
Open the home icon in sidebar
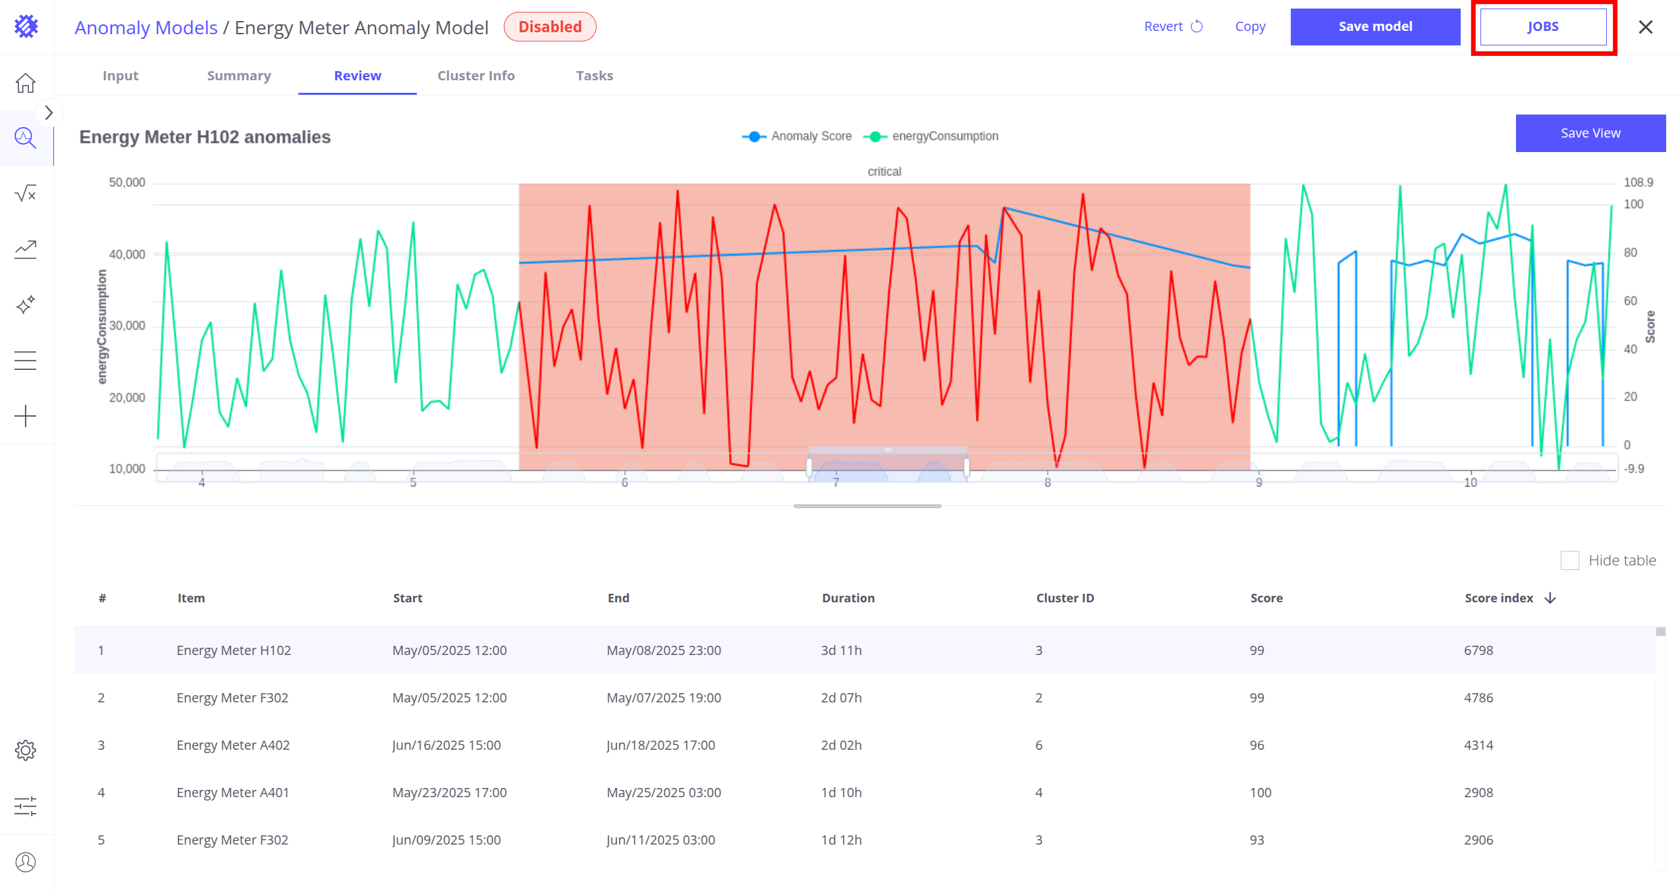click(x=26, y=84)
